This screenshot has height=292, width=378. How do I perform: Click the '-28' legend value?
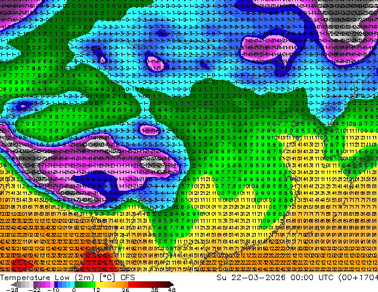click(12, 290)
